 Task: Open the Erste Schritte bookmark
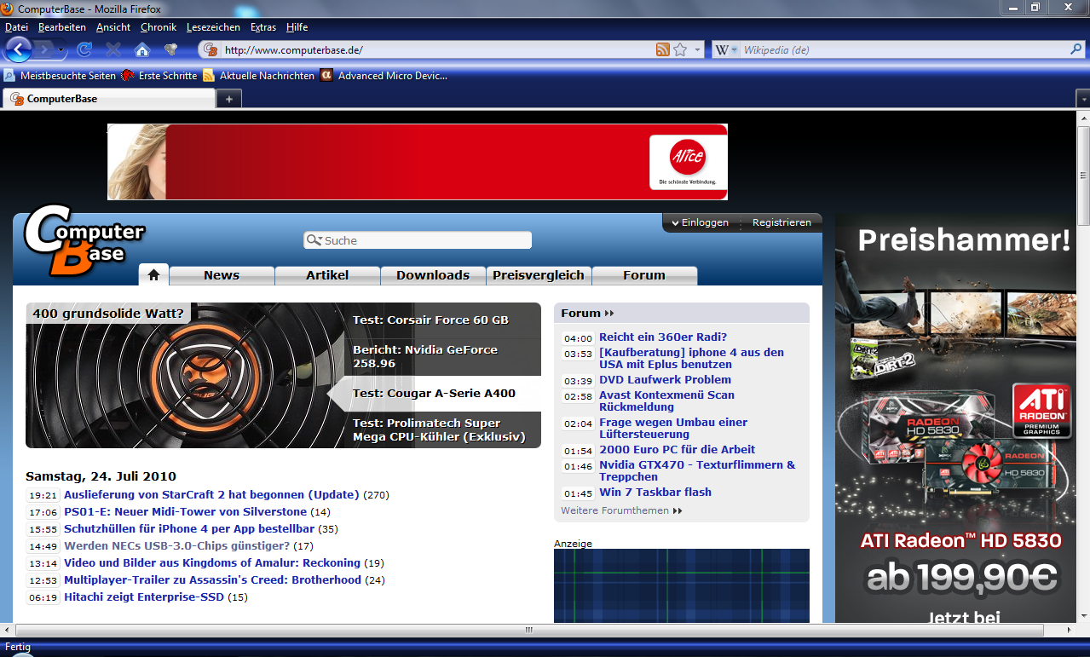pyautogui.click(x=159, y=75)
